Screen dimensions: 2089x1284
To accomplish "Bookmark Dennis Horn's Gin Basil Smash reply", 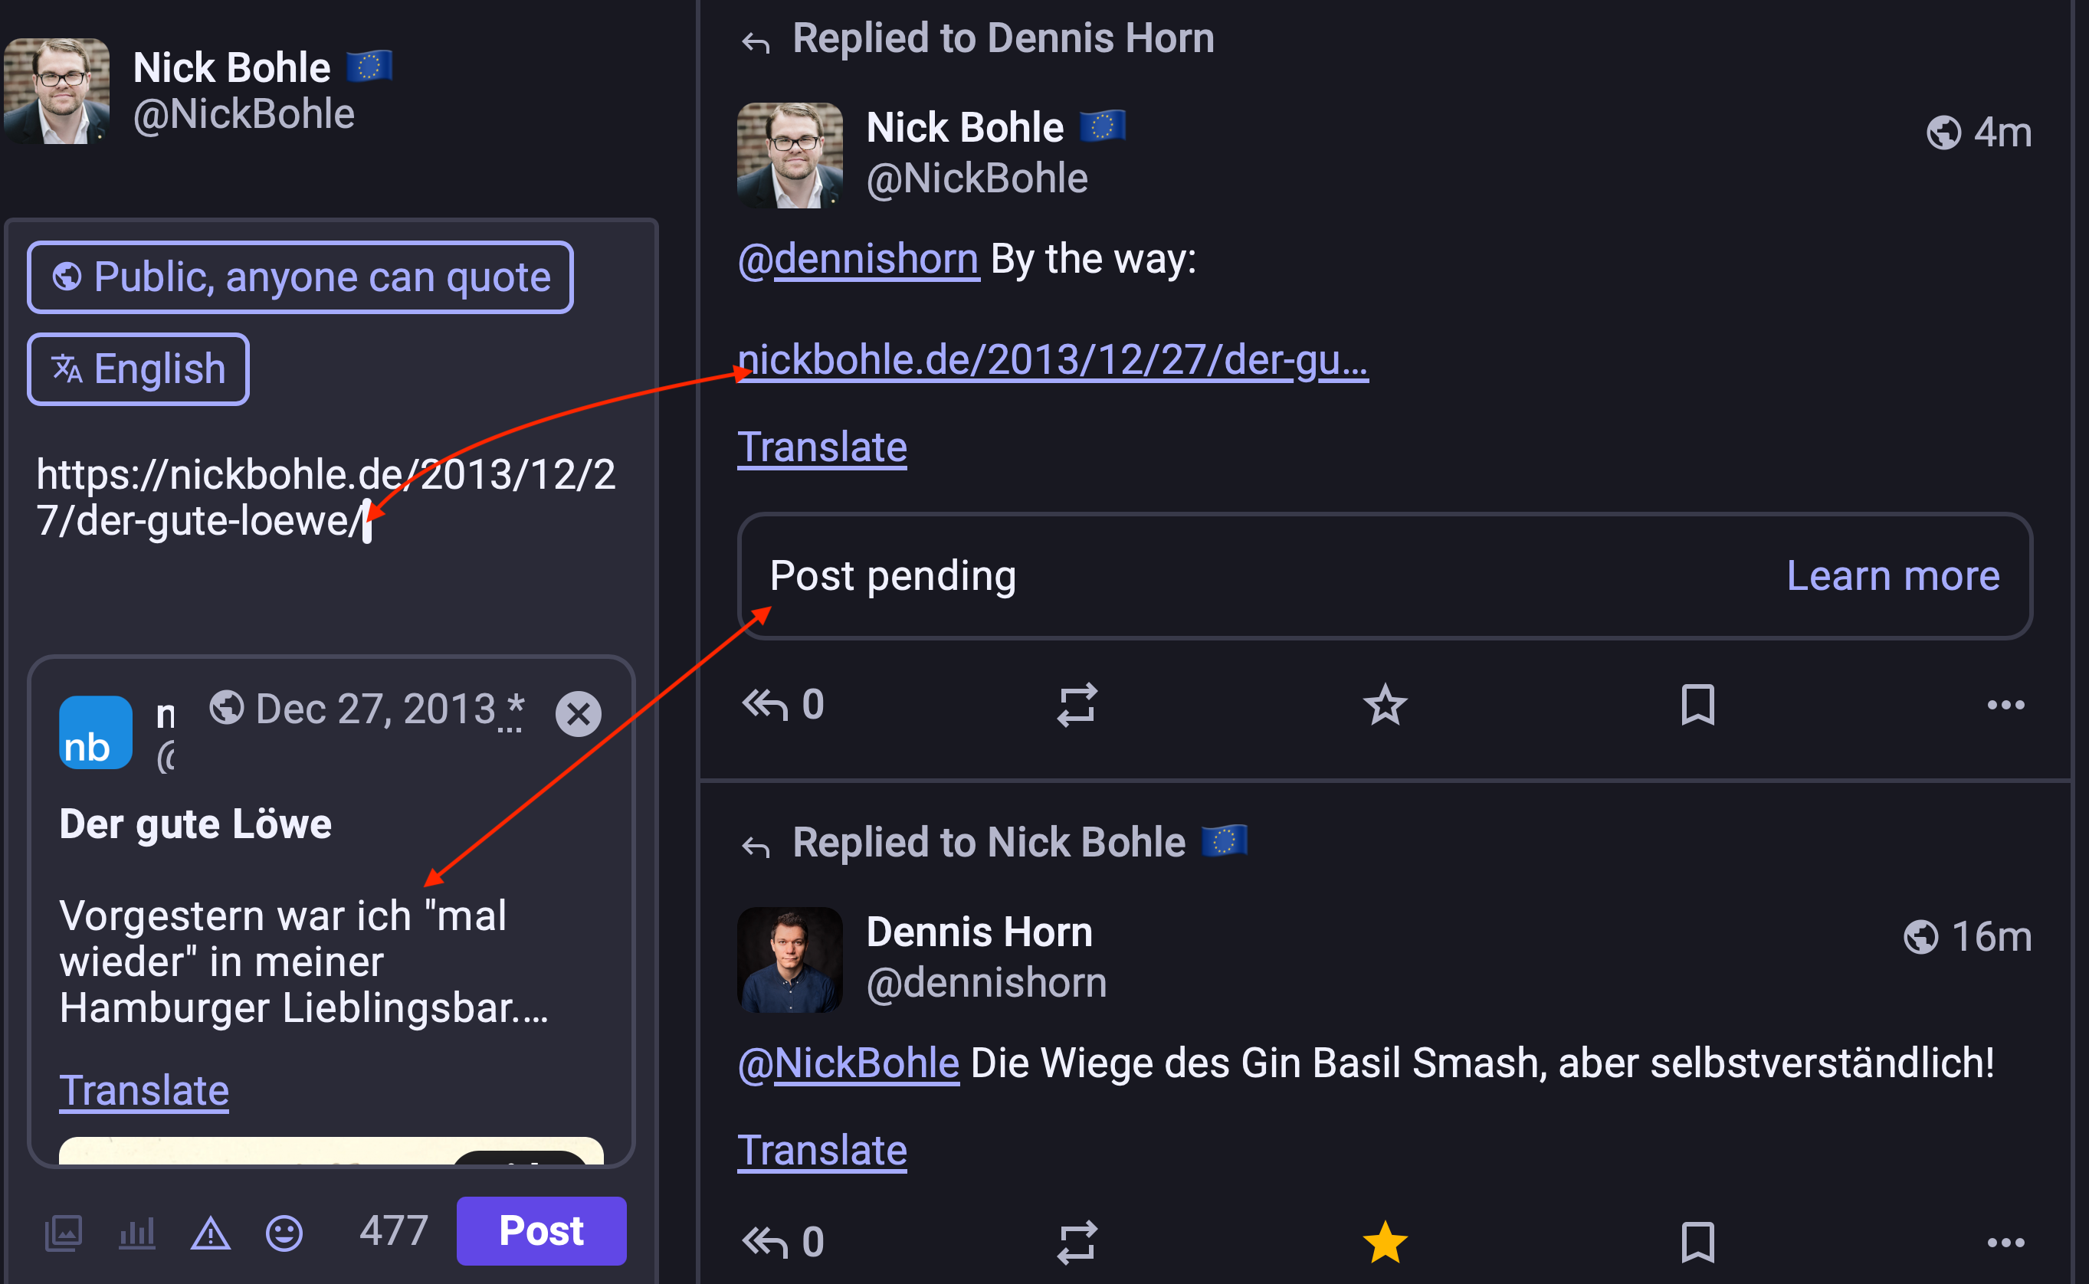I will coord(1697,1243).
